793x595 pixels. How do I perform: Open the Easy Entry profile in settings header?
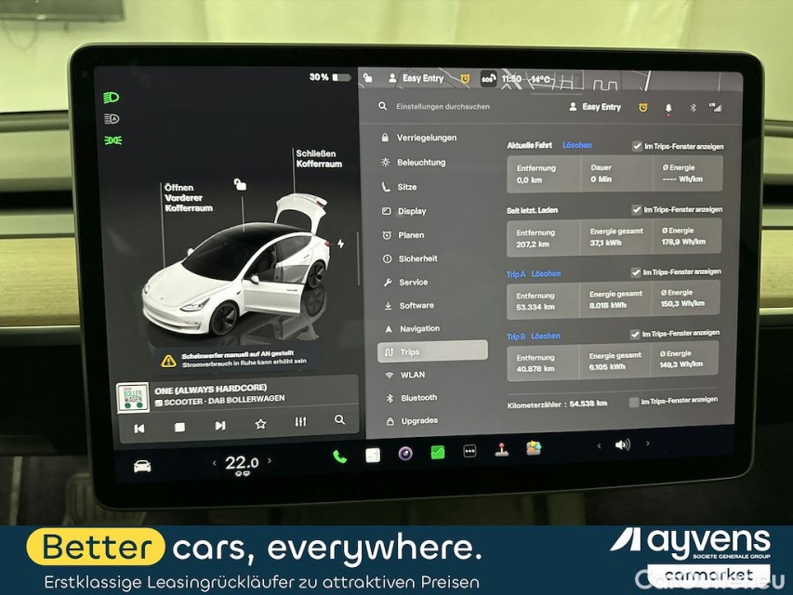[595, 107]
